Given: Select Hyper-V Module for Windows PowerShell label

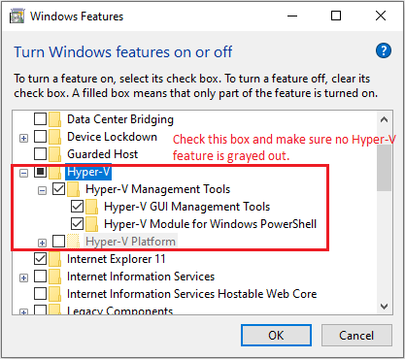Looking at the screenshot, I should coord(210,224).
